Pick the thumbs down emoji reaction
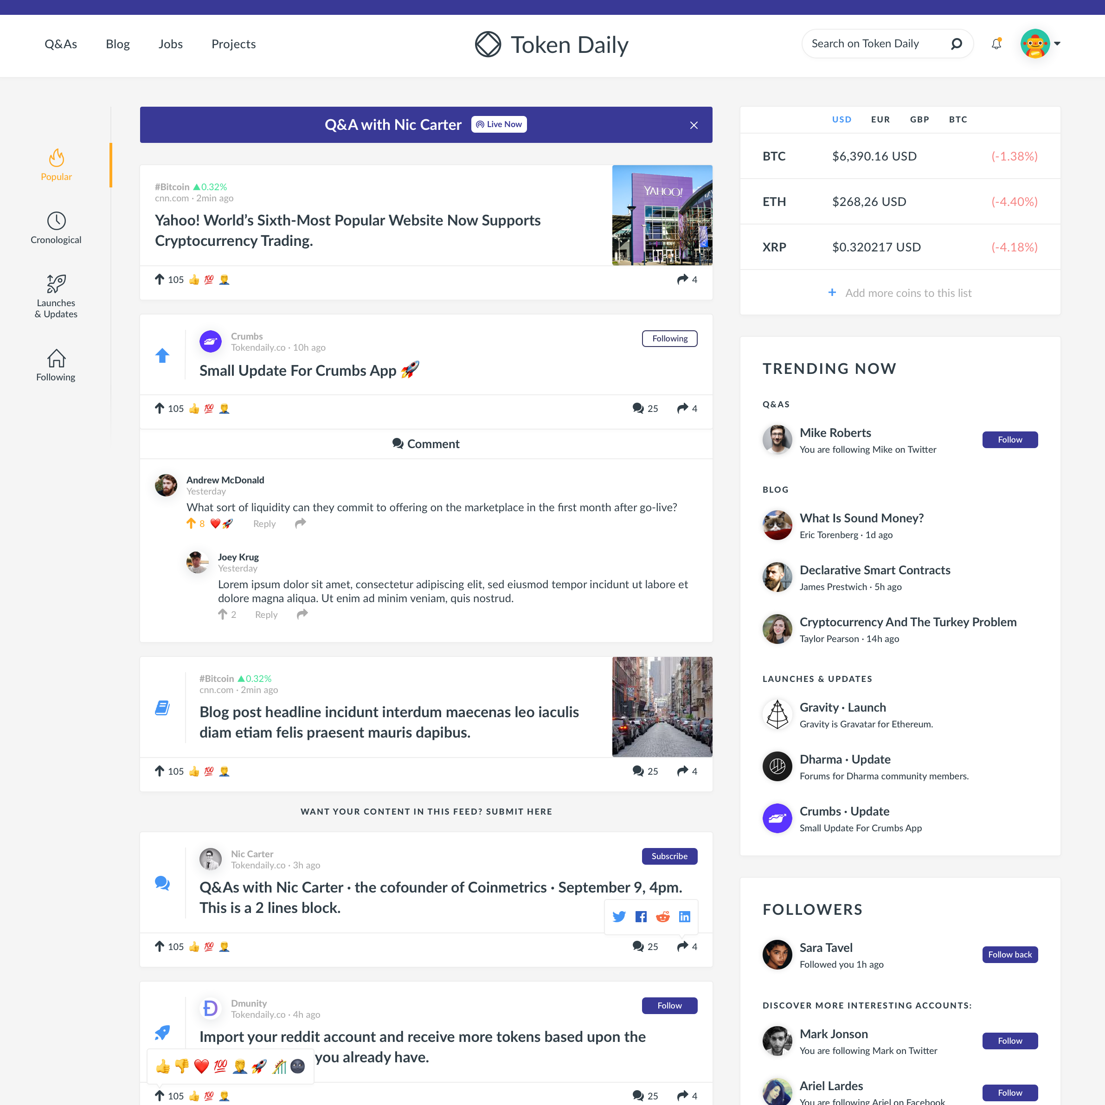The width and height of the screenshot is (1105, 1105). (182, 1066)
